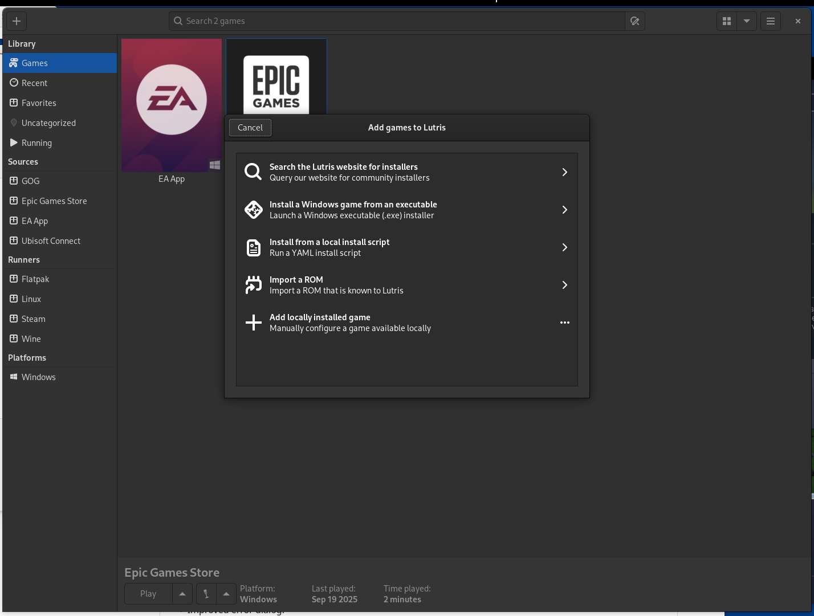This screenshot has width=814, height=616.
Task: Open the chevron for Install a Windows game from executable
Action: [565, 210]
